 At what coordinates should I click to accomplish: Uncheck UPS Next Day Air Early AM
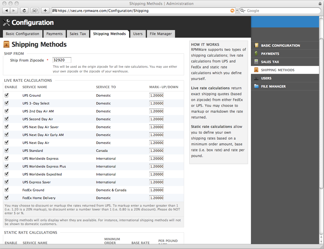[x=7, y=135]
